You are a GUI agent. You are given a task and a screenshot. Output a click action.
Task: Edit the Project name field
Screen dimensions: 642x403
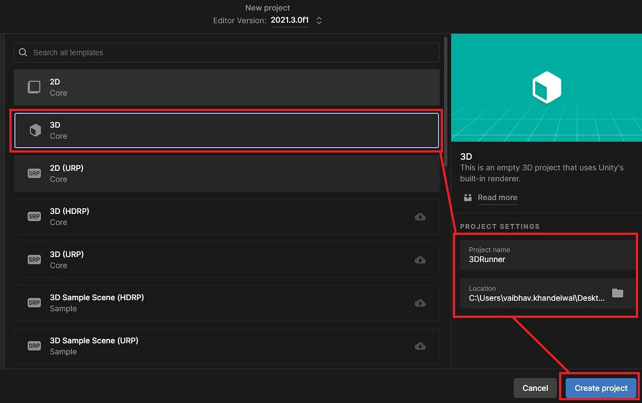coord(548,255)
